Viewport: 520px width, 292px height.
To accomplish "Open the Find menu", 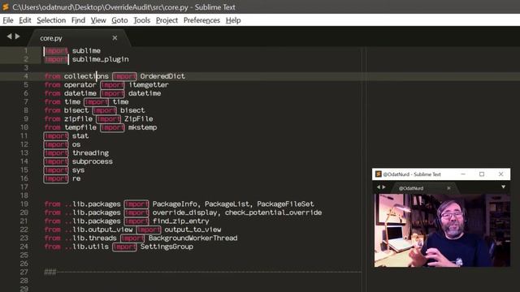I will coord(78,20).
